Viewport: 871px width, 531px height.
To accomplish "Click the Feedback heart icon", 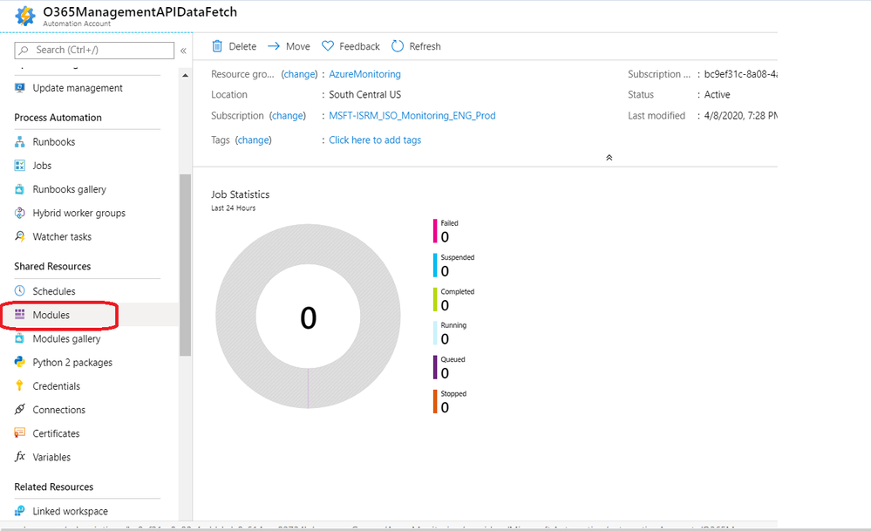I will (x=328, y=46).
